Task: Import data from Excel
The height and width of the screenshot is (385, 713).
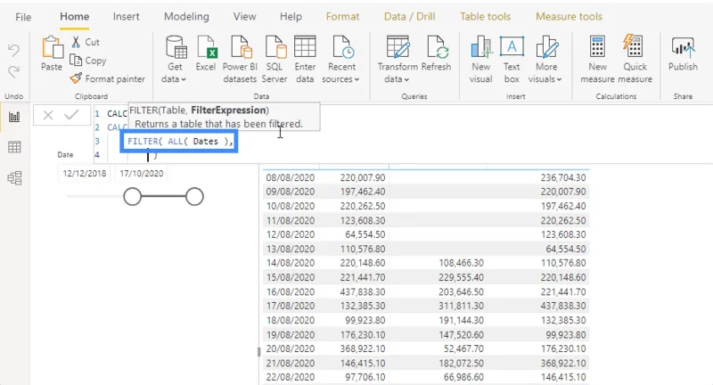Action: pyautogui.click(x=206, y=53)
